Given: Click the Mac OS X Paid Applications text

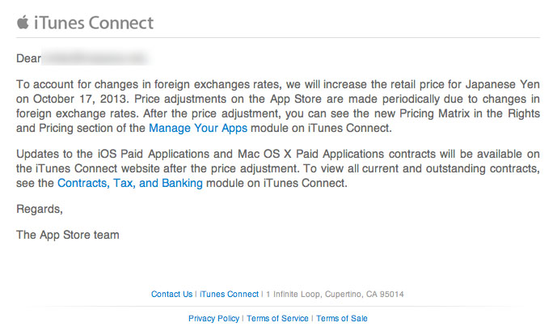Looking at the screenshot, I should pyautogui.click(x=310, y=154).
